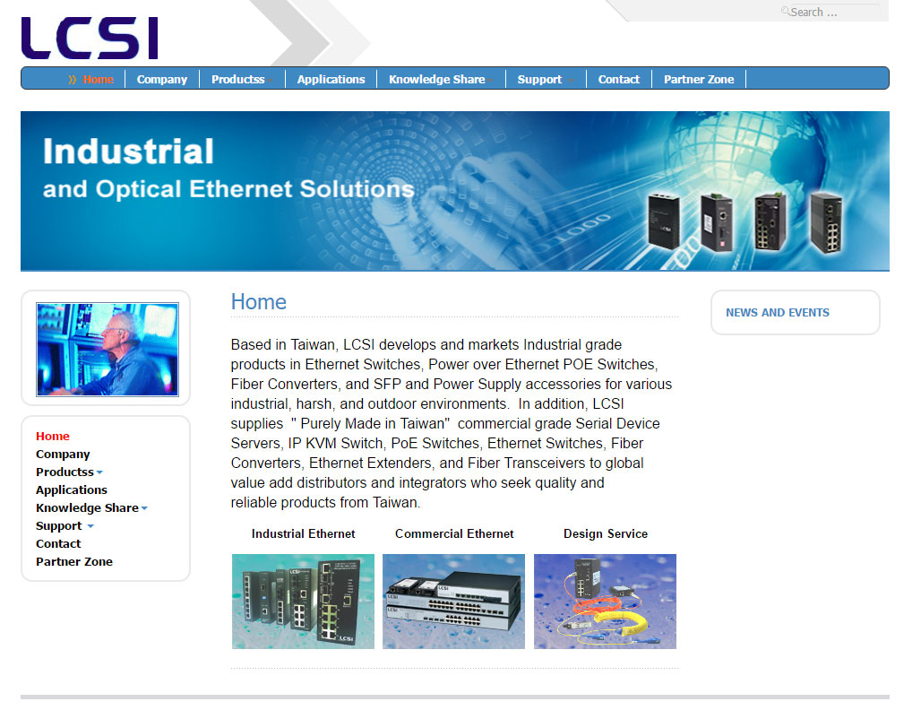
Task: Click the search magnifier icon
Action: click(785, 12)
